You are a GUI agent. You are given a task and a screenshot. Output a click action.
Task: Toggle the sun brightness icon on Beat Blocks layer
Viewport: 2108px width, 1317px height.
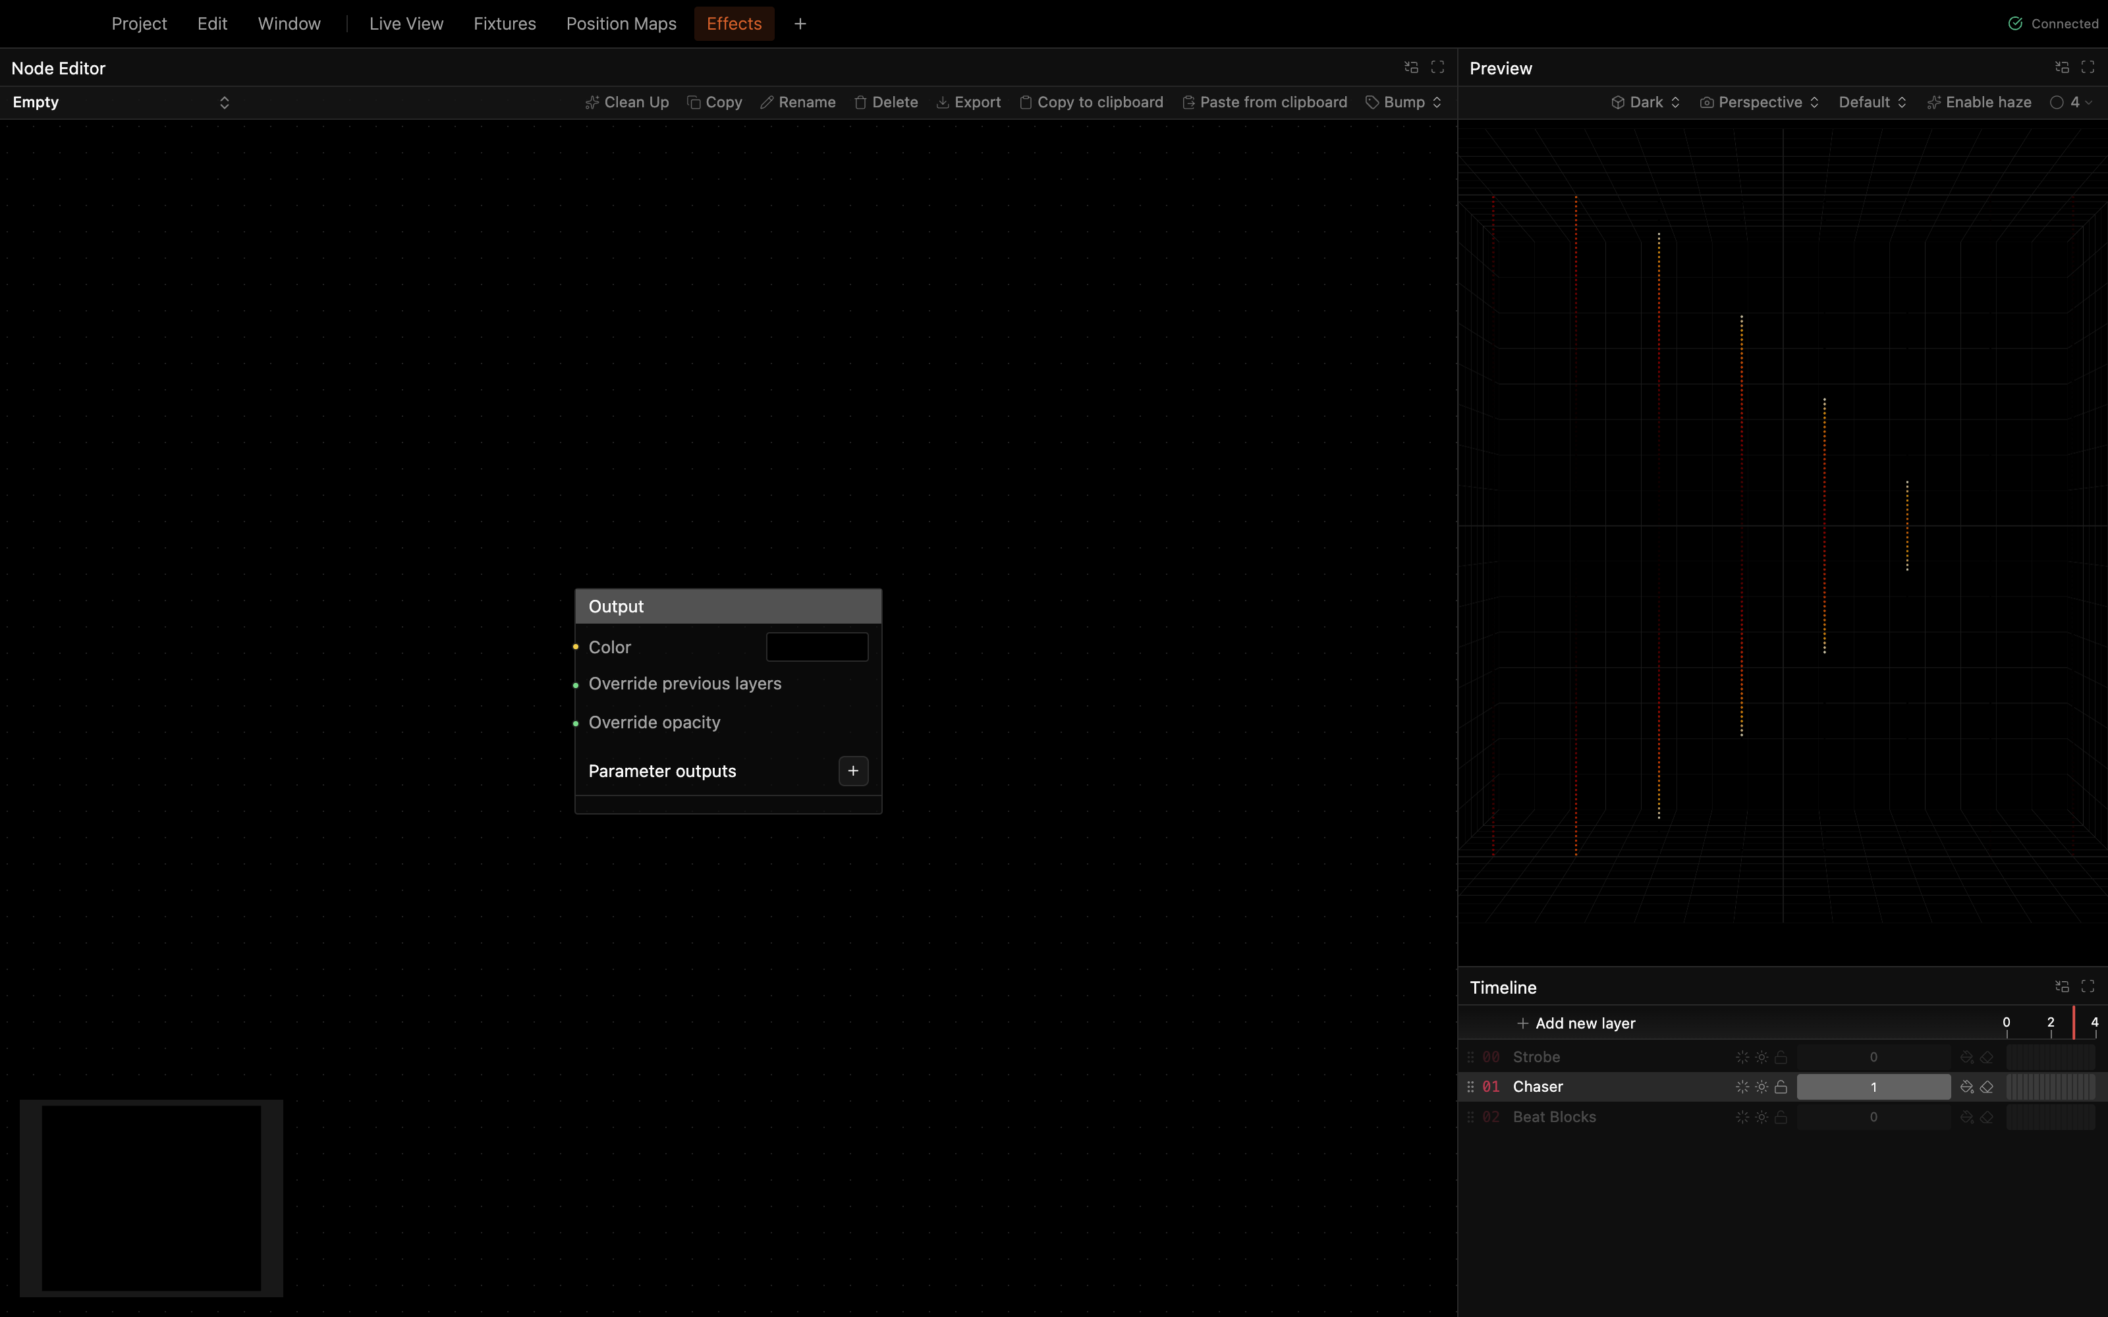[x=1761, y=1117]
